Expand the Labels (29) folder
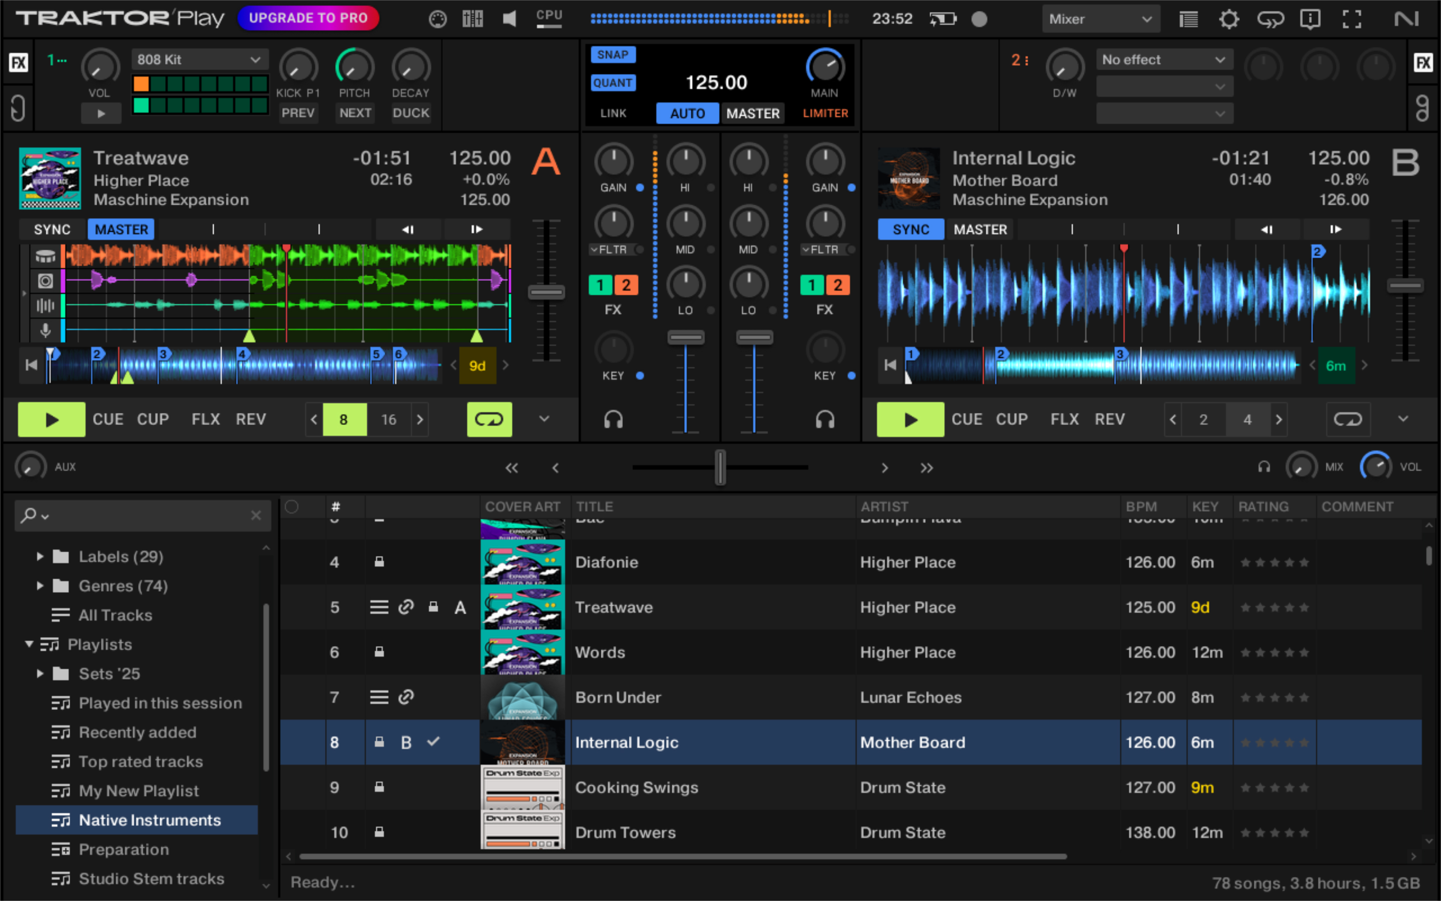The height and width of the screenshot is (901, 1441). pyautogui.click(x=40, y=557)
